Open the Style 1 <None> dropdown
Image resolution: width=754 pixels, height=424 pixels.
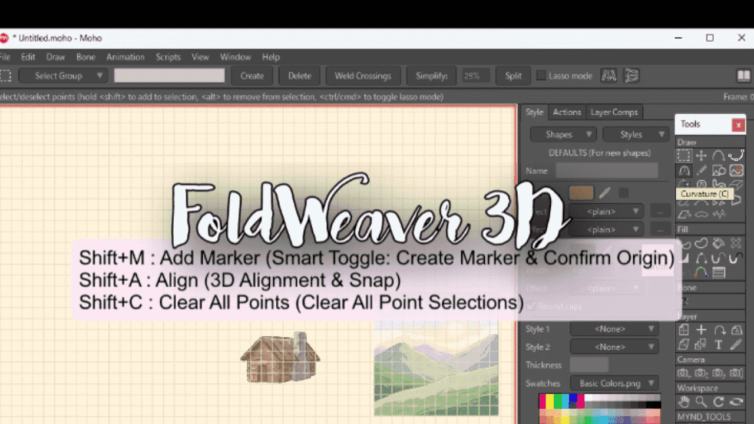(x=614, y=329)
